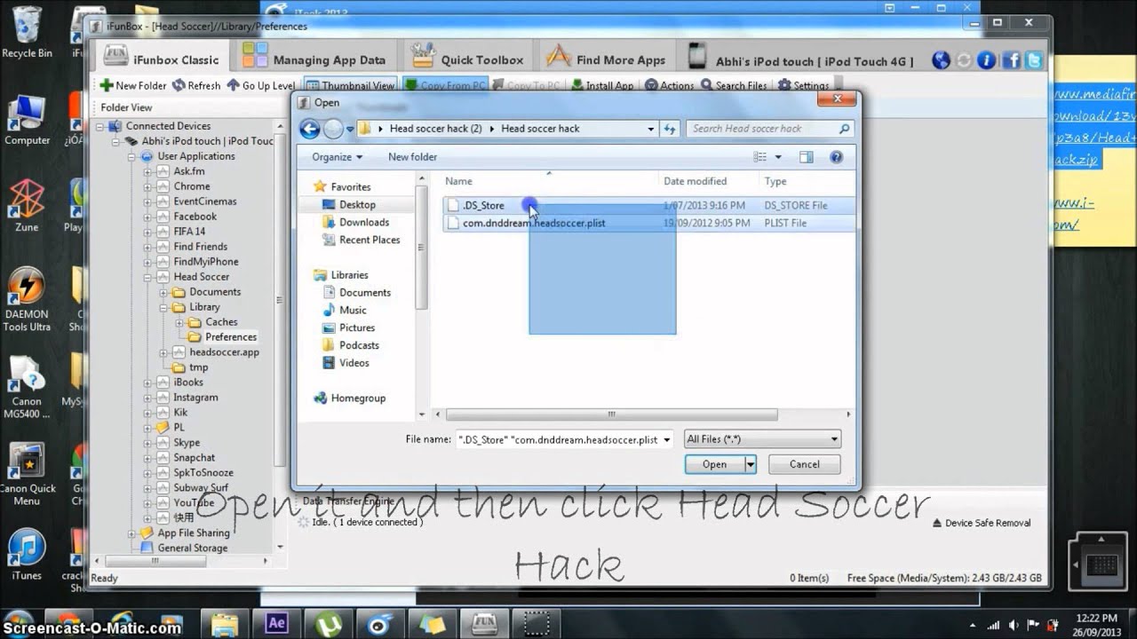Click New Folder in iFunBox toolbar
This screenshot has height=639, width=1137.
132,86
